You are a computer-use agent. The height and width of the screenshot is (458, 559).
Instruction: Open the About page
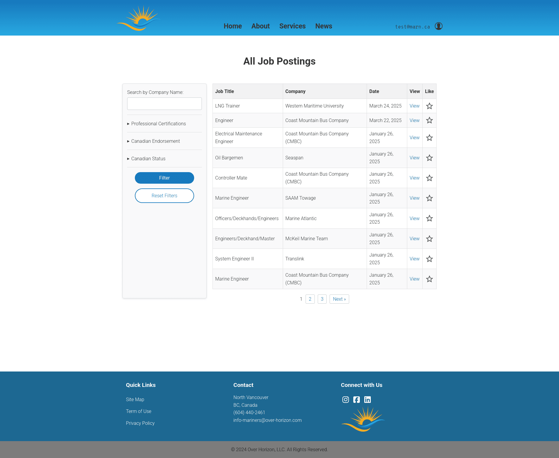pos(261,26)
